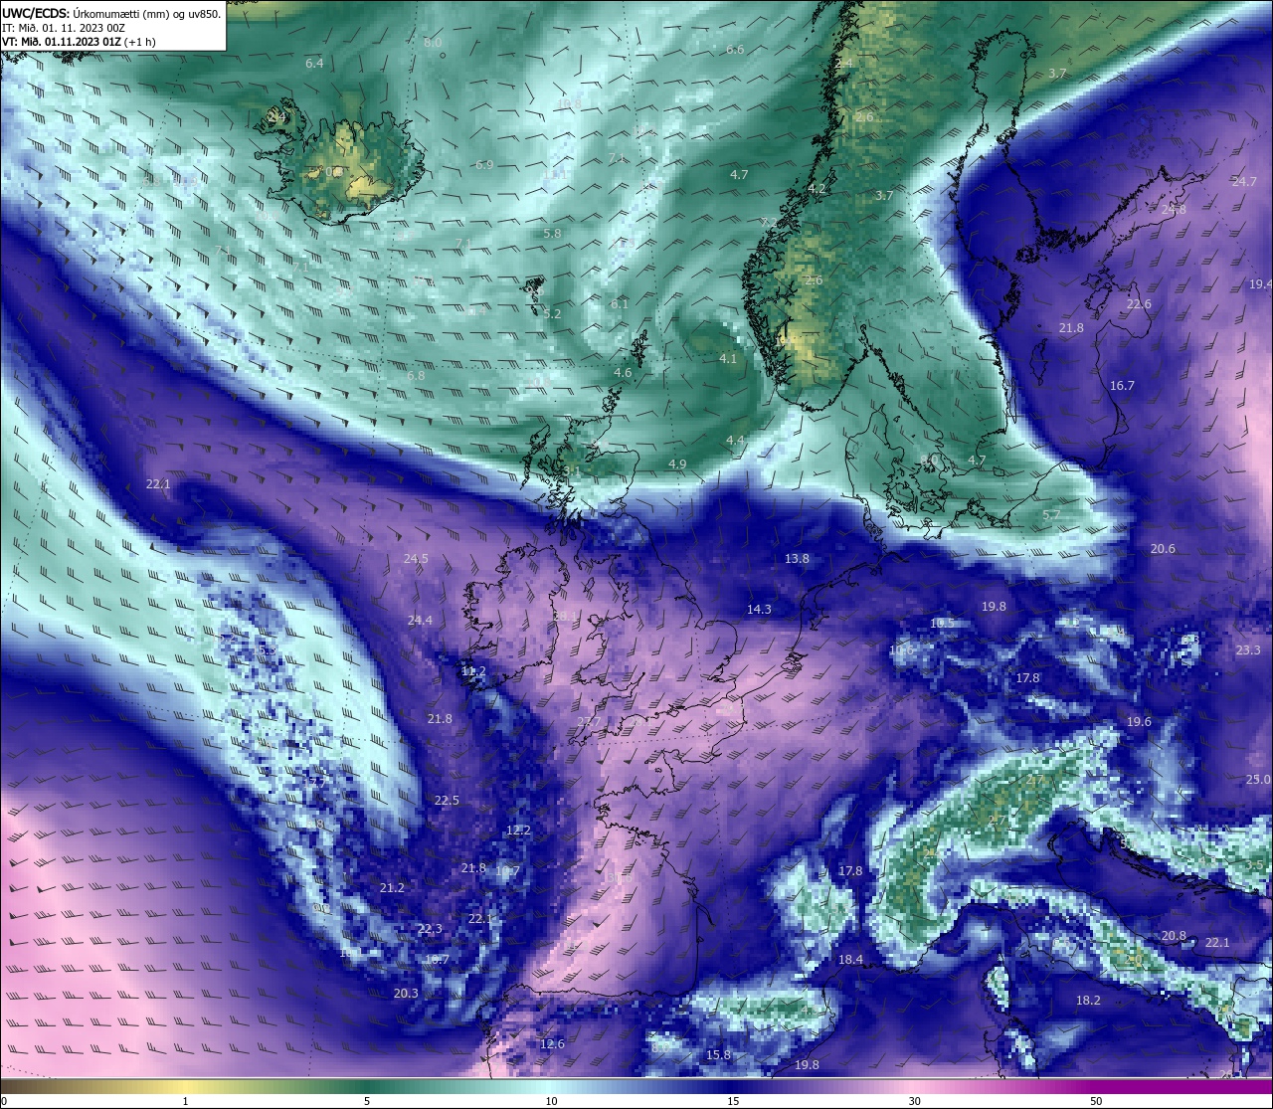The image size is (1273, 1109).
Task: Click the 18.2 value in the Tyrrhenian Sea
Action: pos(1088,1000)
